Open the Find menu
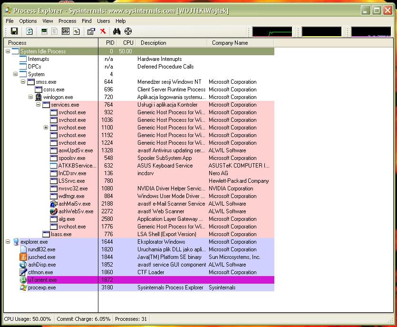The height and width of the screenshot is (327, 397). [x=87, y=21]
